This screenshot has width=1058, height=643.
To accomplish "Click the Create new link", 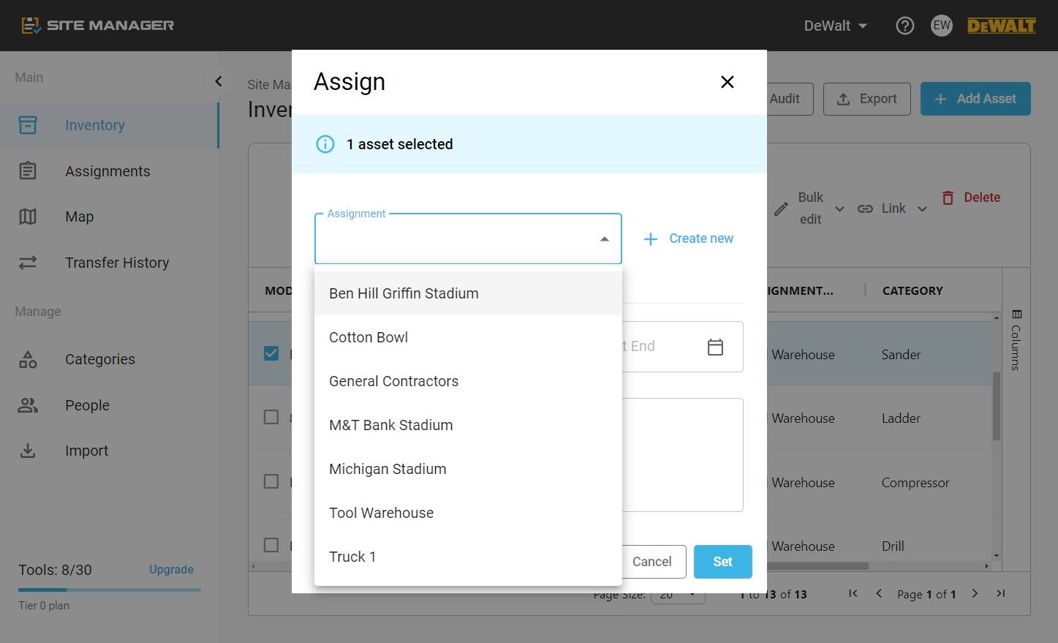I will tap(688, 238).
